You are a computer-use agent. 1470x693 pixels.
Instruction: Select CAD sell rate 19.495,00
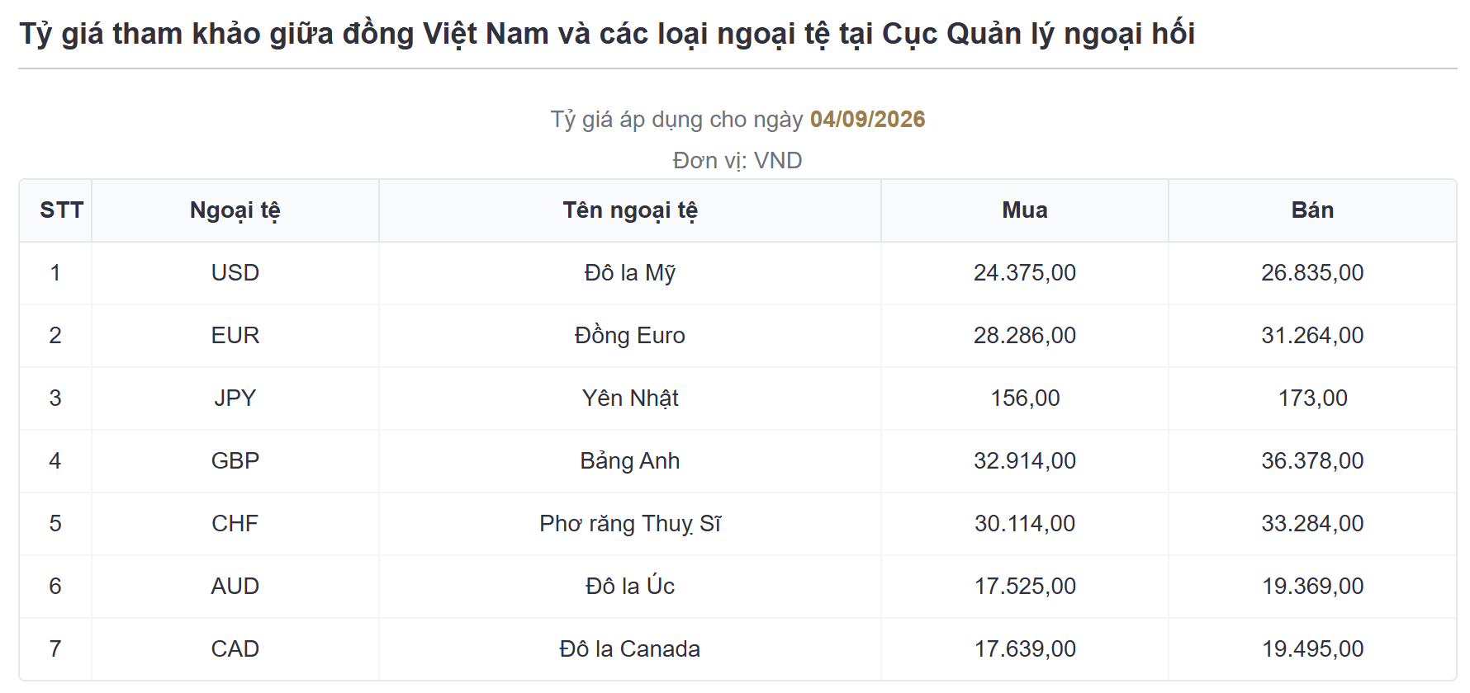click(x=1312, y=649)
